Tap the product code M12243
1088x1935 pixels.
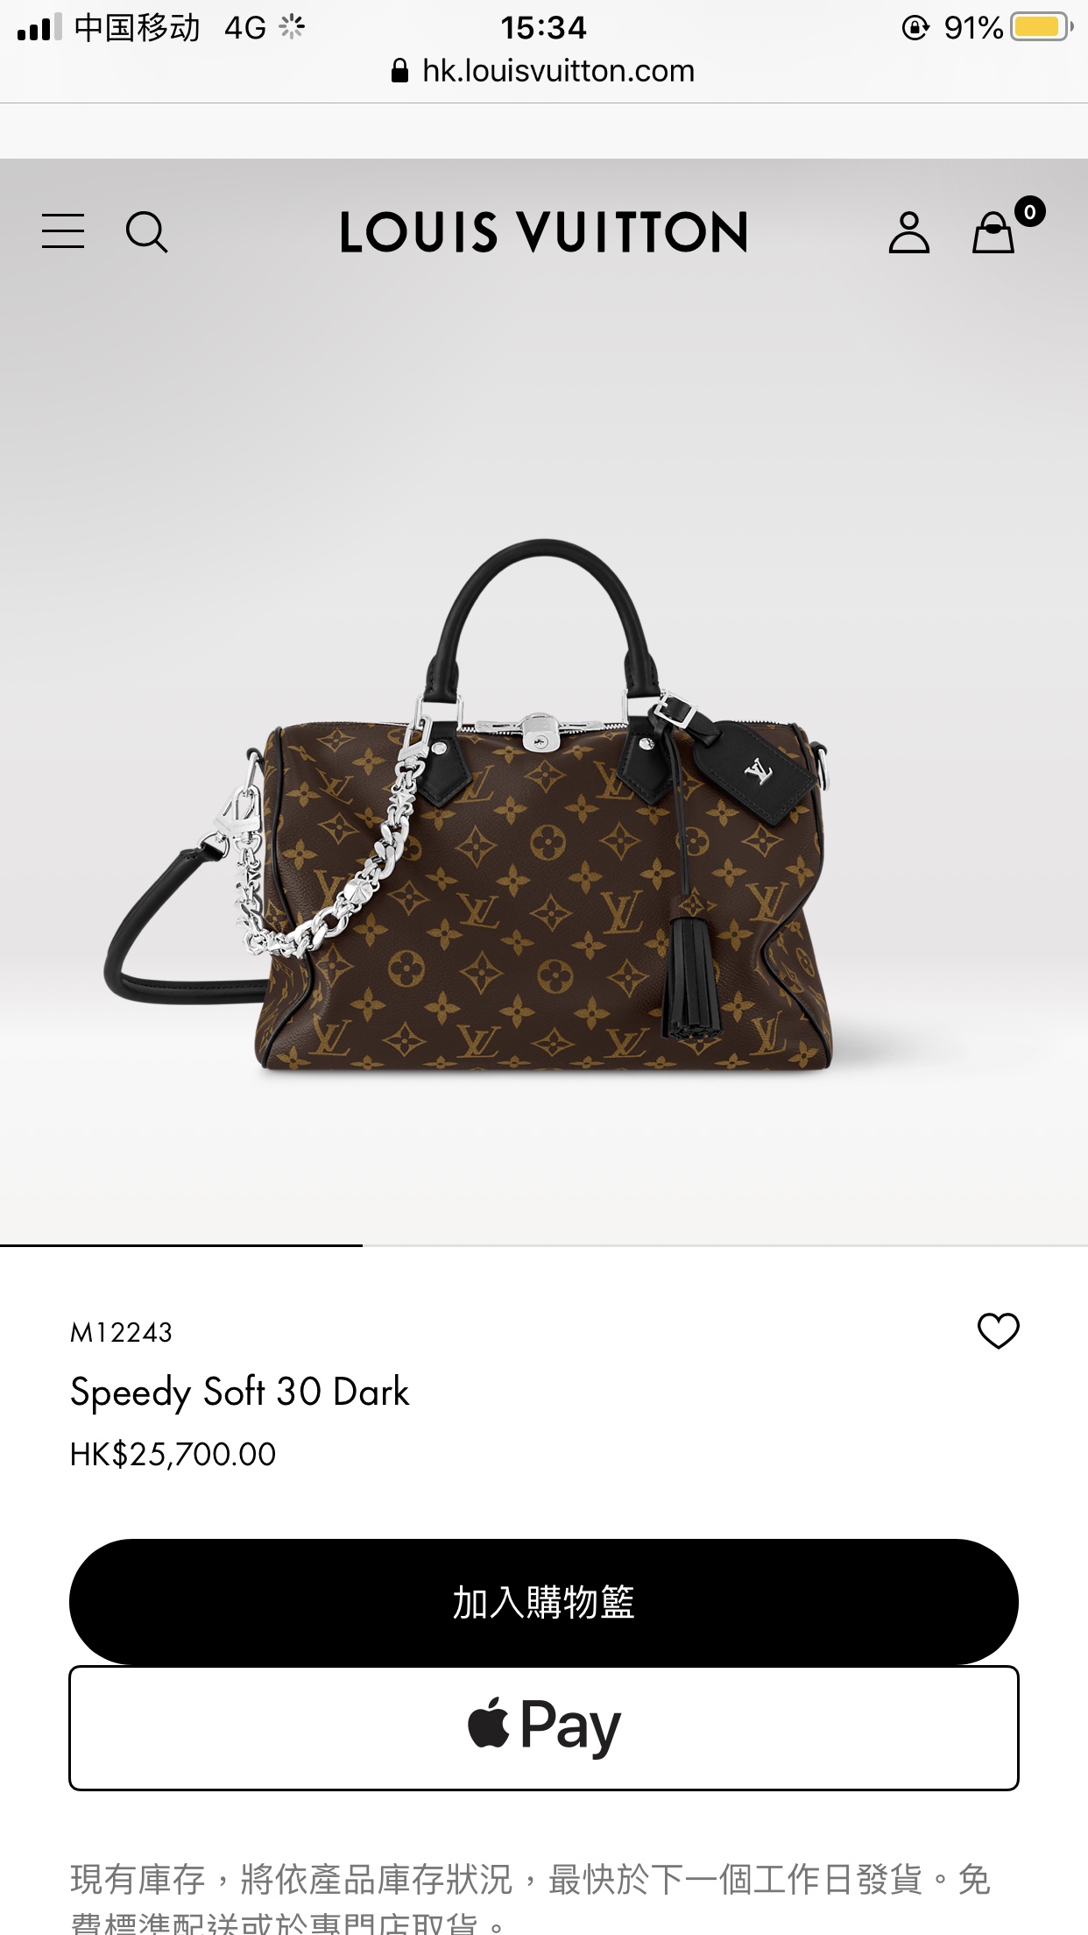pos(121,1332)
